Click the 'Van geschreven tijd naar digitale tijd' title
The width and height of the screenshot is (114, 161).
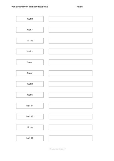30,7
